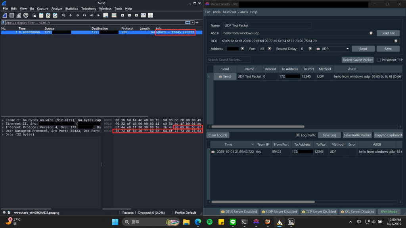The width and height of the screenshot is (406, 228).
Task: Reset Wireshark text to normal size
Action: point(136,15)
